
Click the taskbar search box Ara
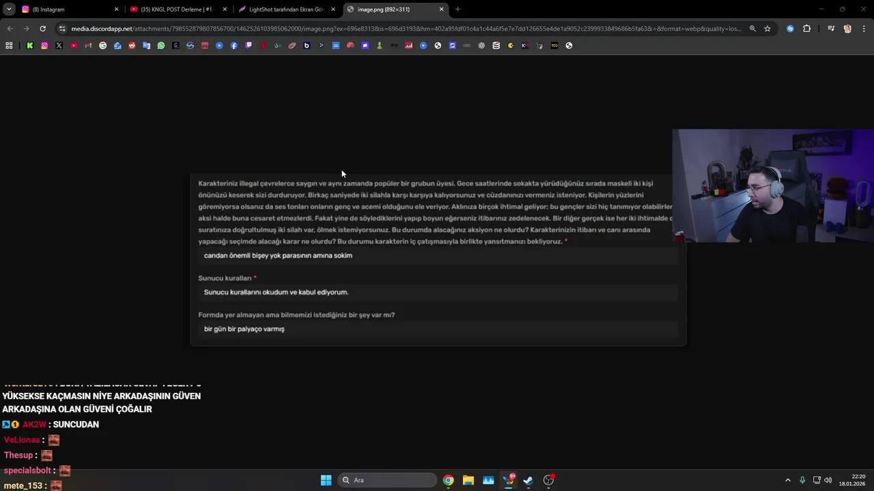click(388, 480)
